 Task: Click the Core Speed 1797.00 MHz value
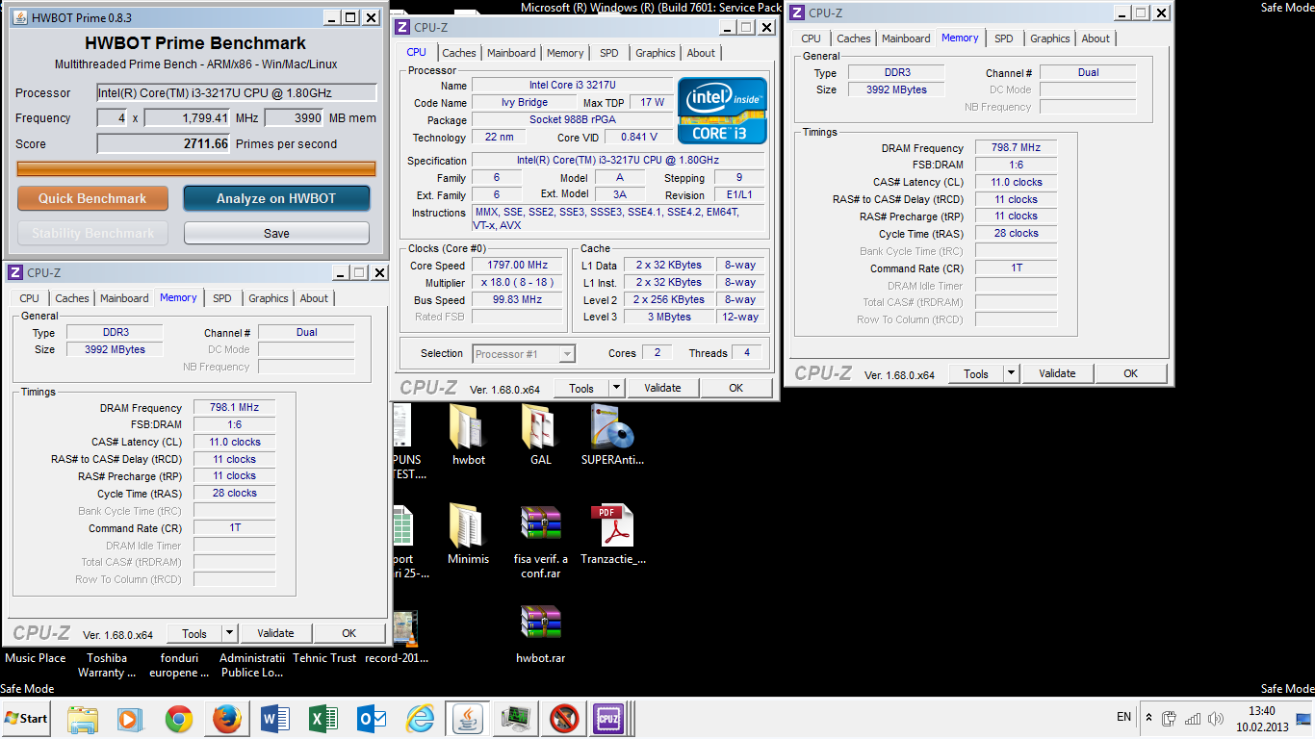click(517, 265)
